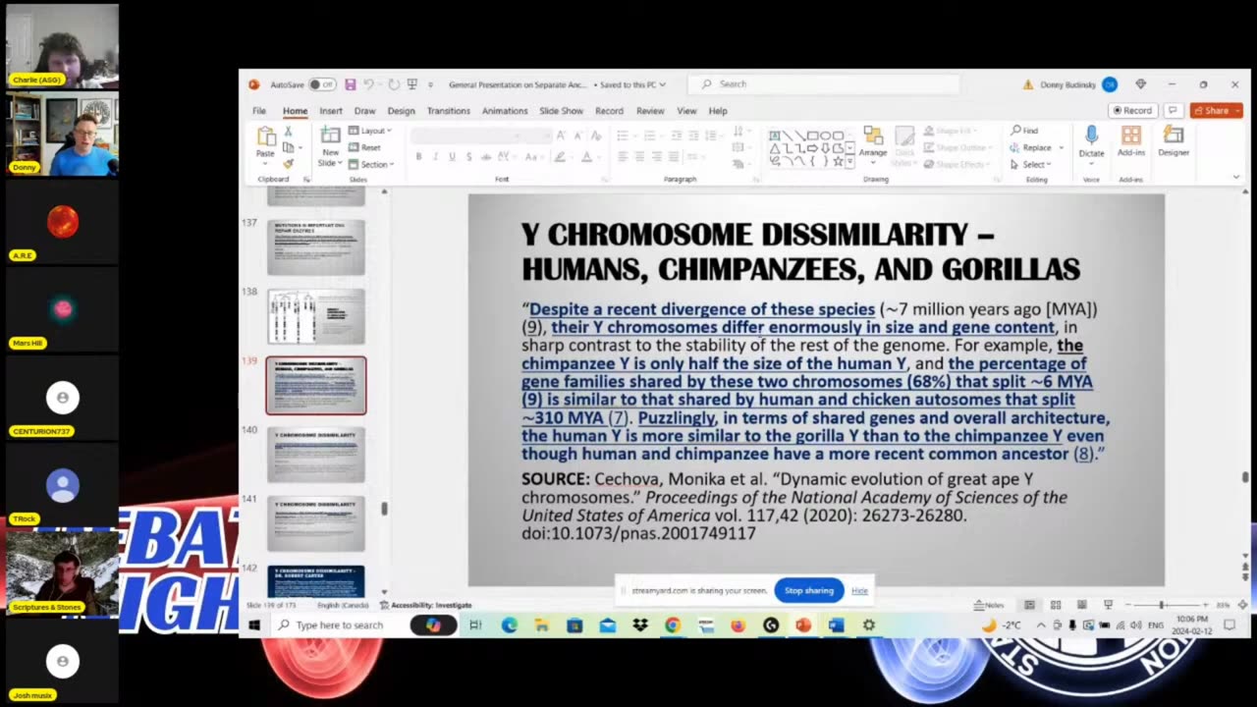Viewport: 1257px width, 707px height.
Task: Select slide 140 thumbnail
Action: (316, 455)
